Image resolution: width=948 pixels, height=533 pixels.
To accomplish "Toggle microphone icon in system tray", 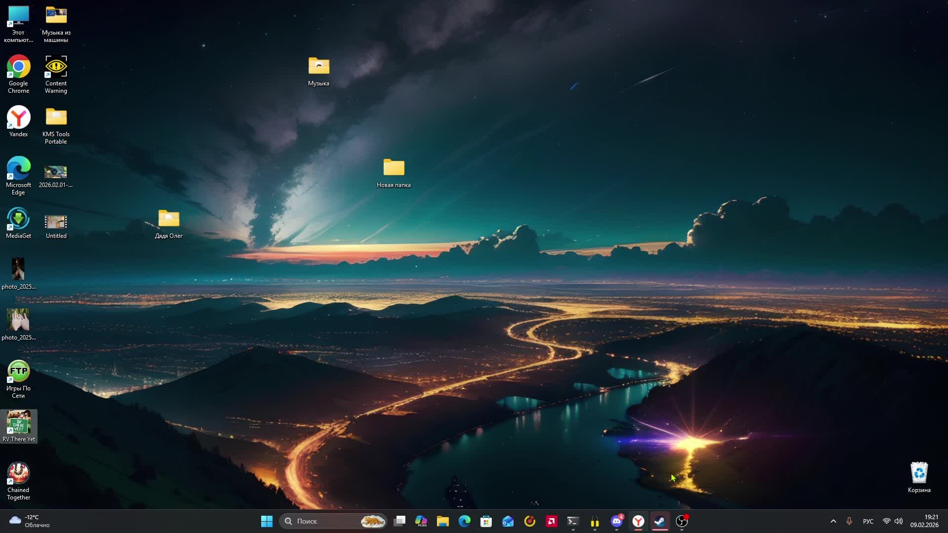I will pos(849,521).
